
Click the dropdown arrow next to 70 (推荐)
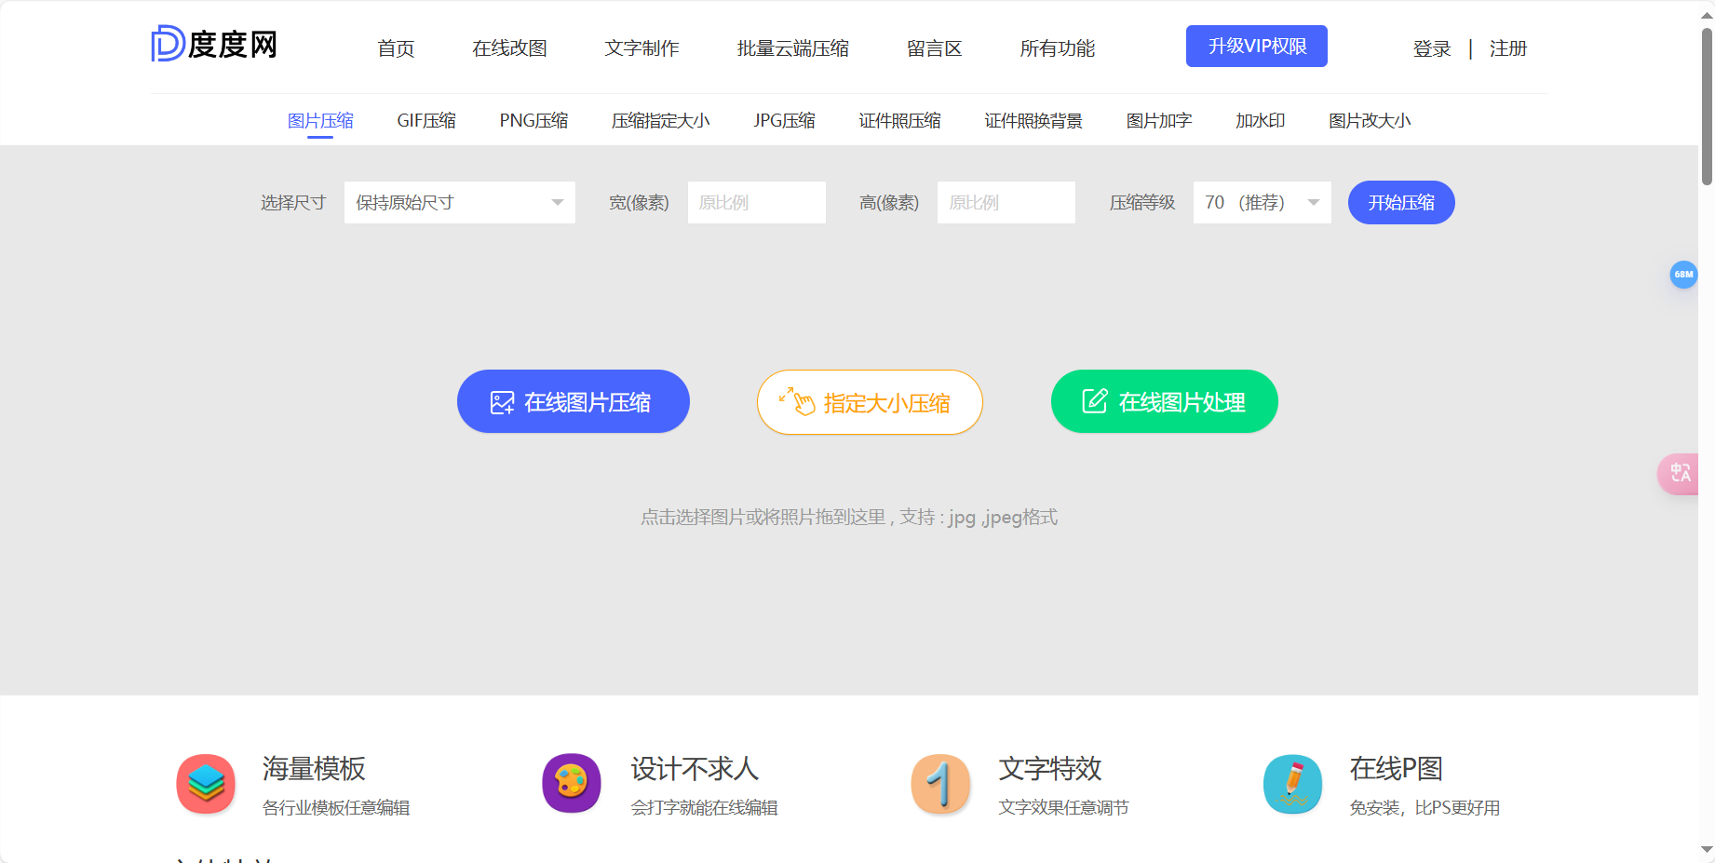coord(1313,202)
